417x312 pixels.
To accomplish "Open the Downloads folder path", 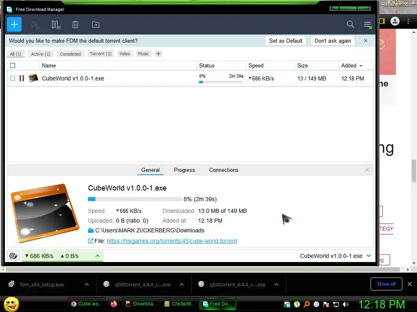I will (150, 230).
